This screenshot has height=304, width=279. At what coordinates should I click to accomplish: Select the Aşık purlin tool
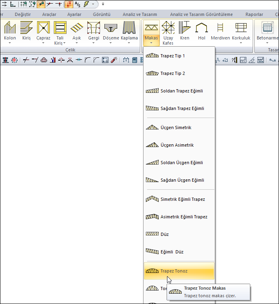tap(77, 28)
